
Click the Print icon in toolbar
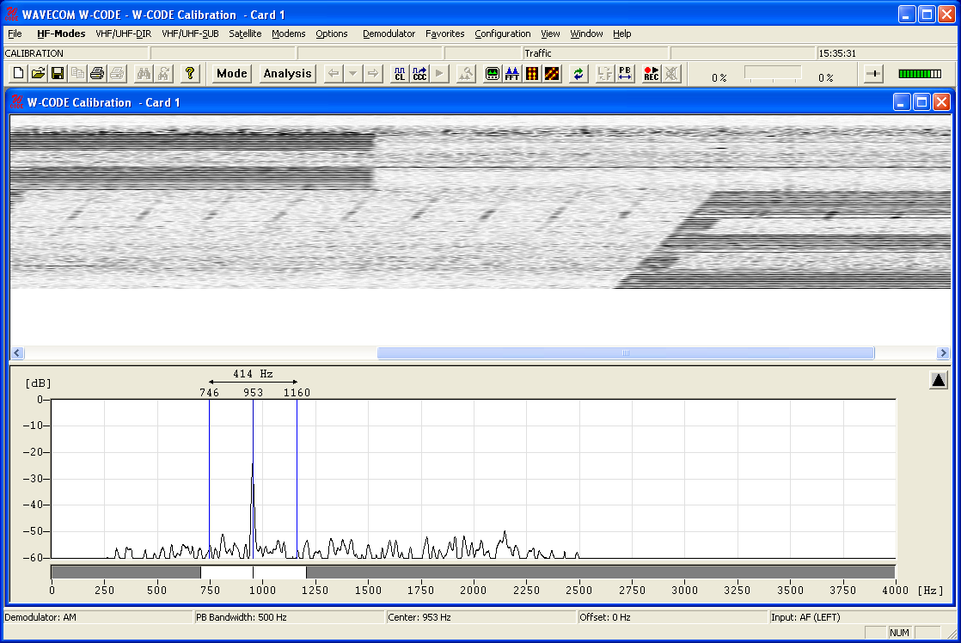click(x=97, y=74)
